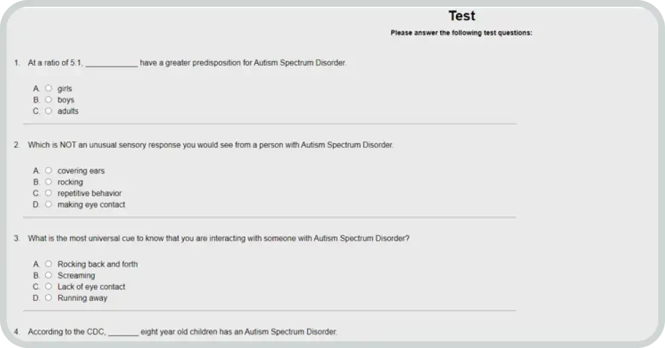
Task: Pick the 'adults' radio option
Action: point(48,112)
